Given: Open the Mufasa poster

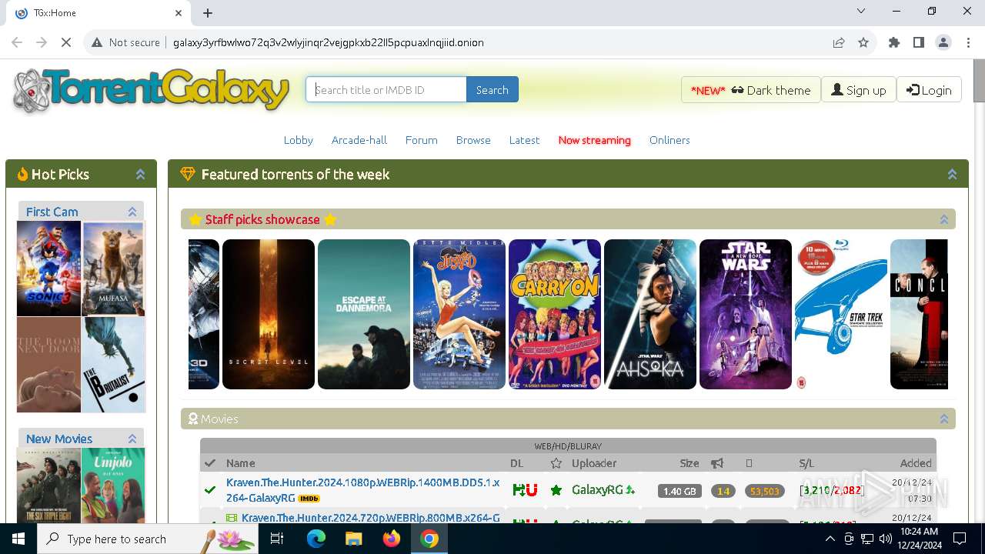Looking at the screenshot, I should 113,269.
